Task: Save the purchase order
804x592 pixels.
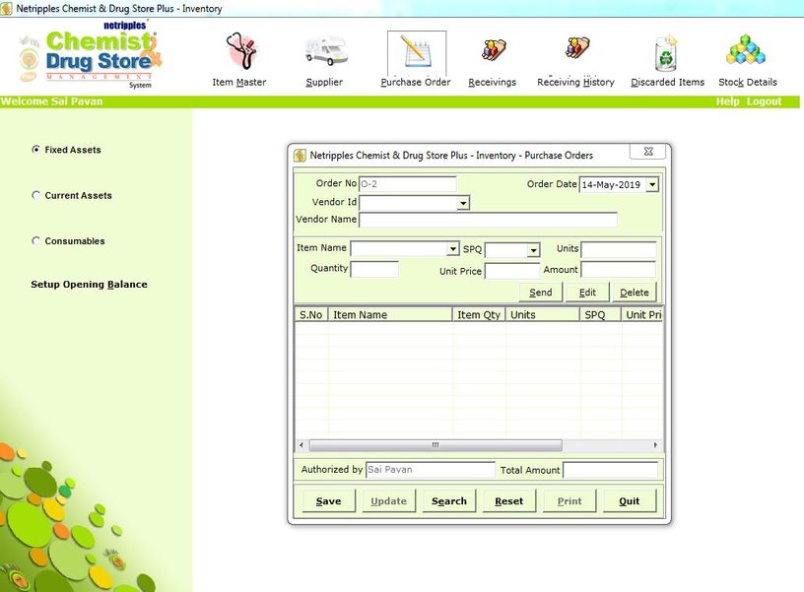Action: point(329,500)
